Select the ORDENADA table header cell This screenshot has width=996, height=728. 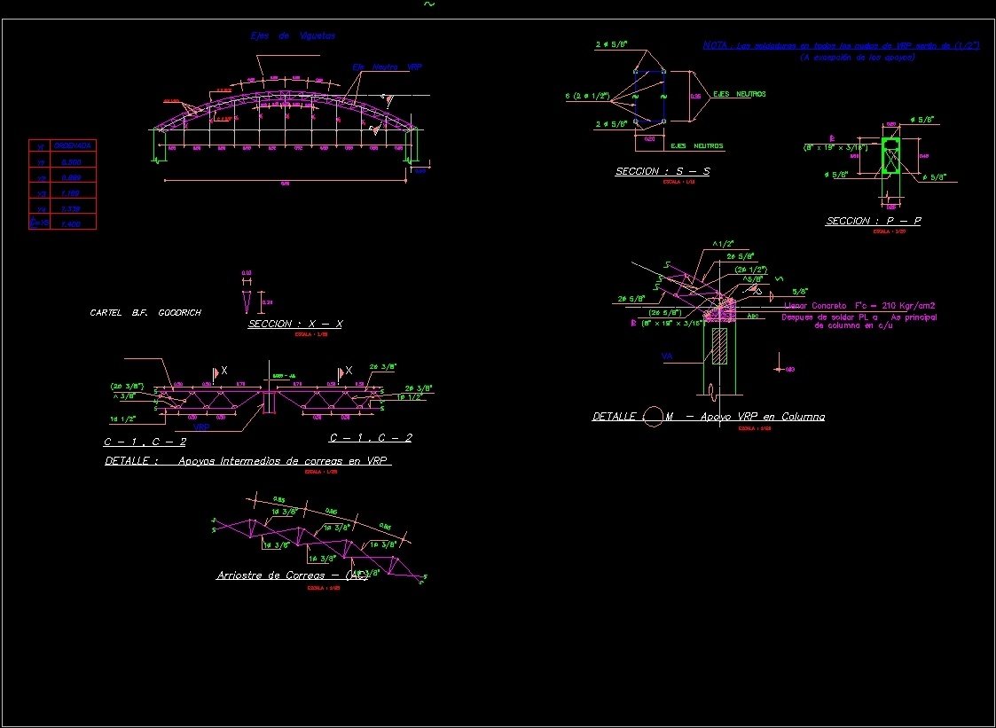pos(73,145)
